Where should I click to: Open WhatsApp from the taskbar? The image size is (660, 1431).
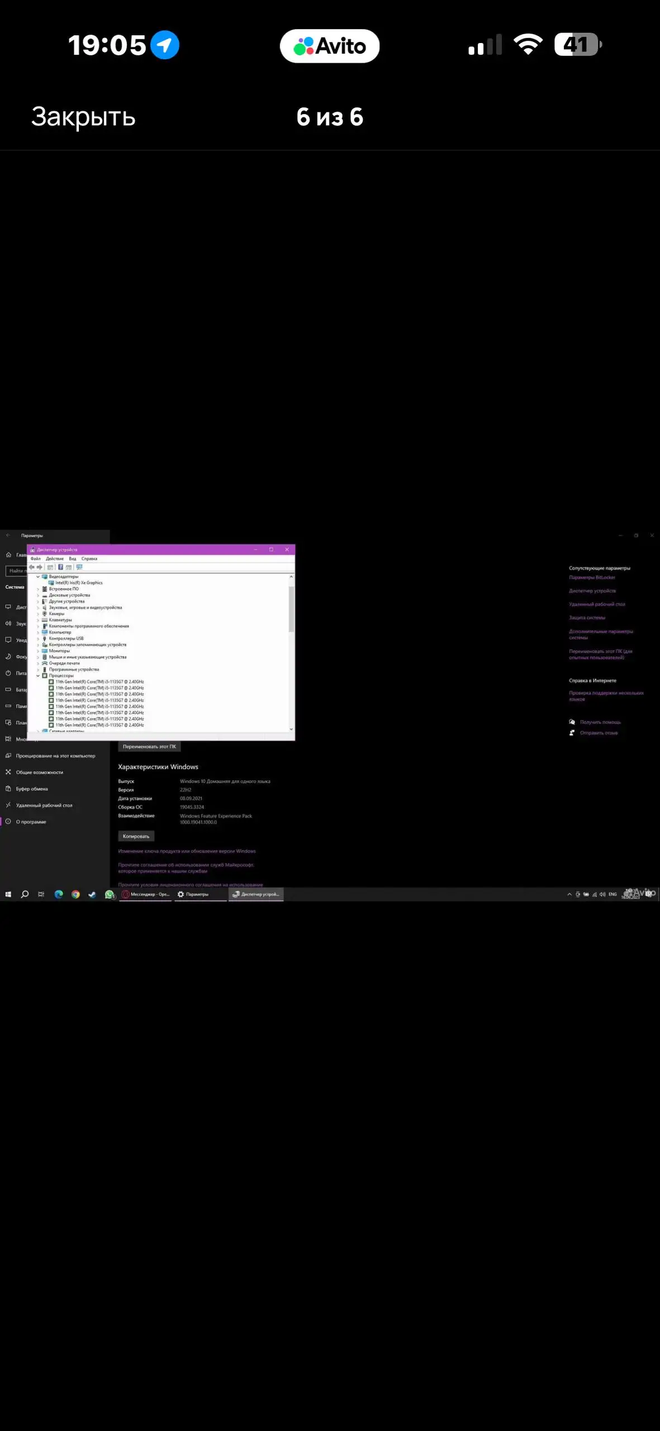point(110,894)
